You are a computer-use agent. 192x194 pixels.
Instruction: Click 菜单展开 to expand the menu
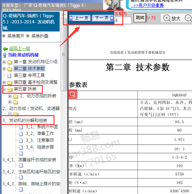pyautogui.click(x=16, y=36)
